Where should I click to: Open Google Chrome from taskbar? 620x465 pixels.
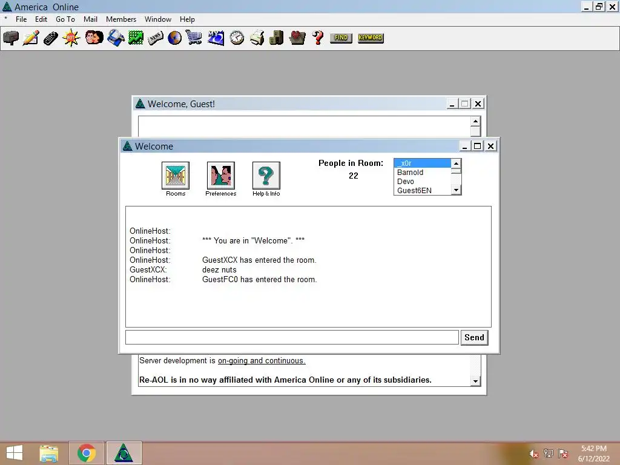coord(87,453)
